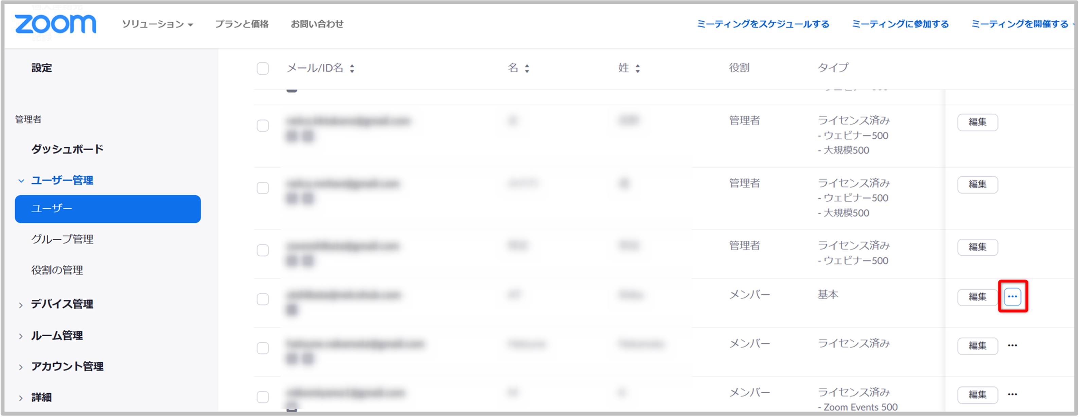Click 編集 for Zoom Events 500 row
The height and width of the screenshot is (417, 1079).
[978, 394]
